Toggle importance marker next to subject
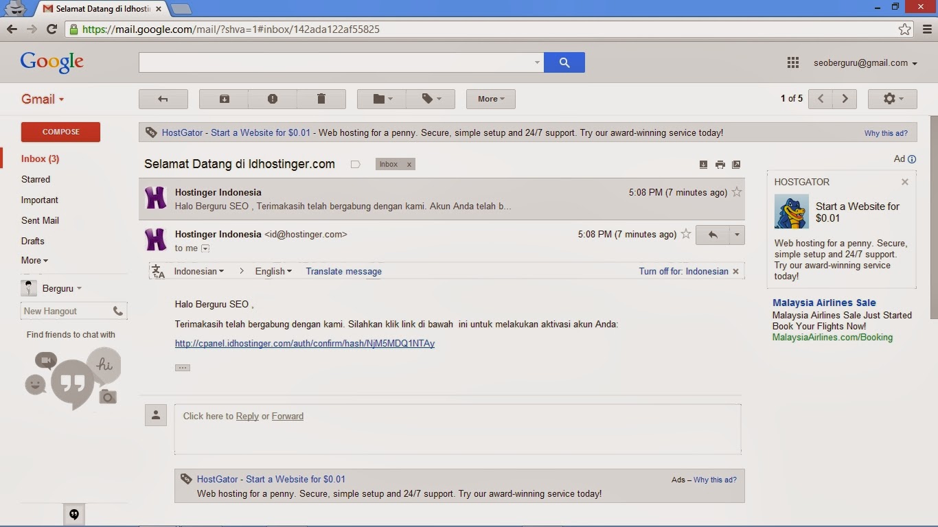The width and height of the screenshot is (938, 527). point(355,165)
